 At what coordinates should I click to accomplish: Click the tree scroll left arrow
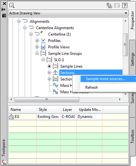coord(11,99)
